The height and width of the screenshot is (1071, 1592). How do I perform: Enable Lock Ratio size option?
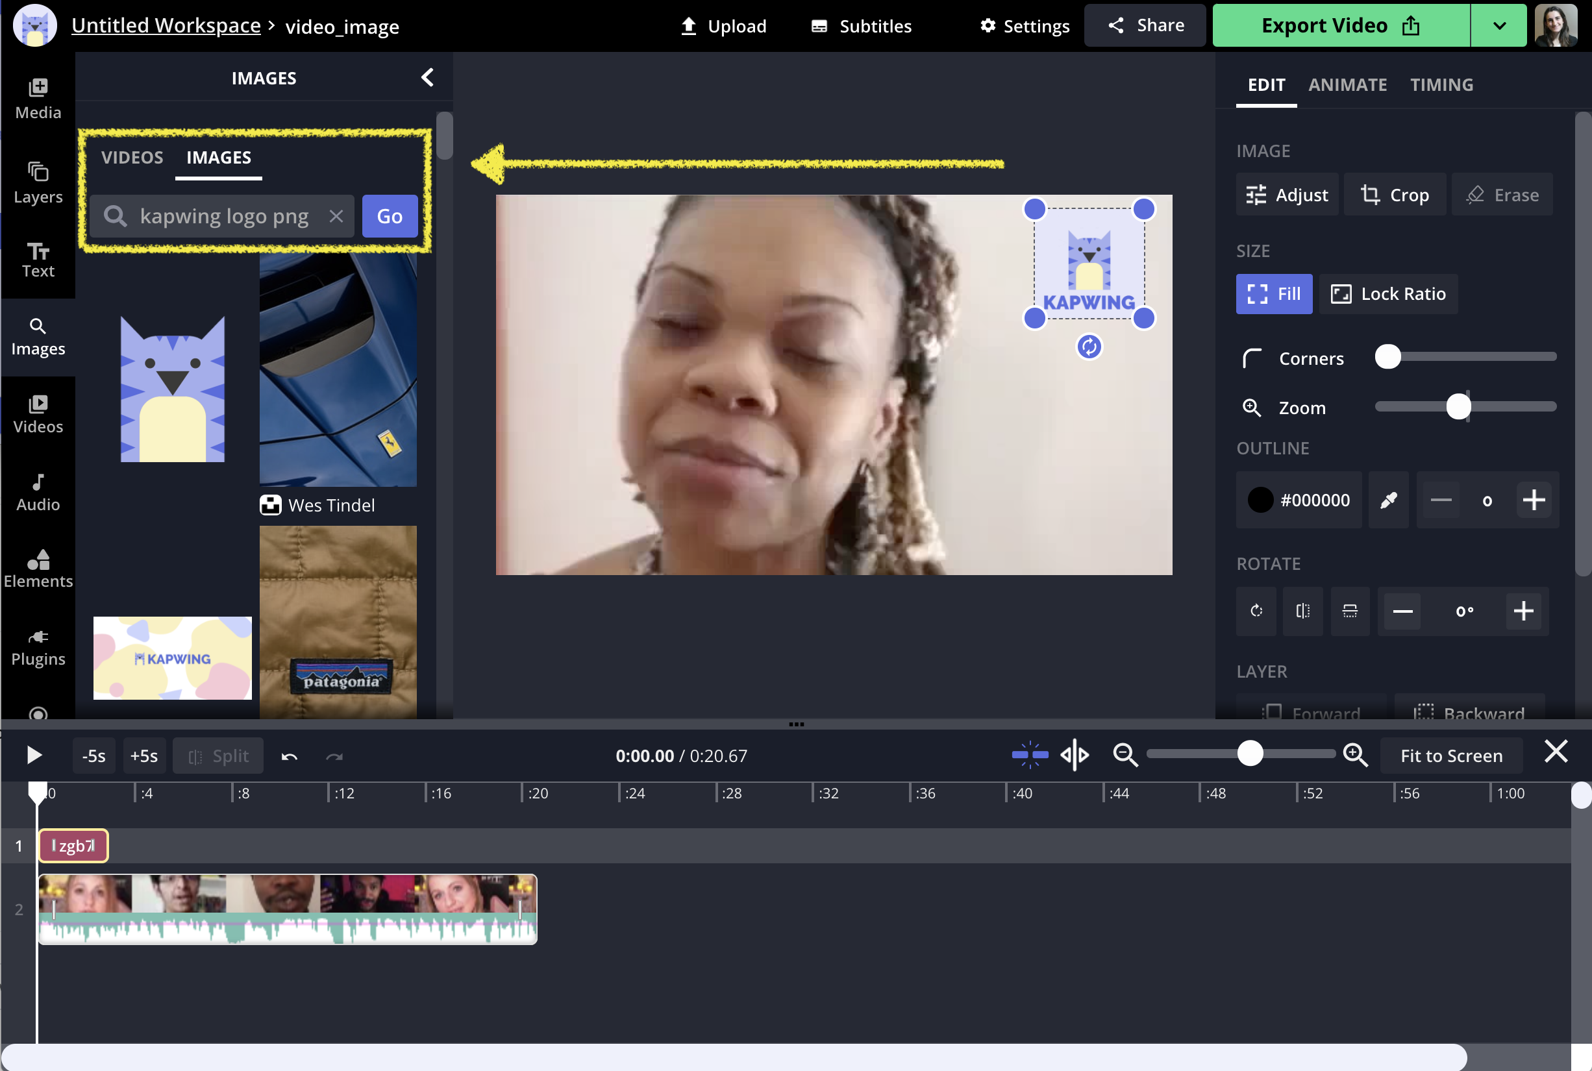tap(1387, 293)
